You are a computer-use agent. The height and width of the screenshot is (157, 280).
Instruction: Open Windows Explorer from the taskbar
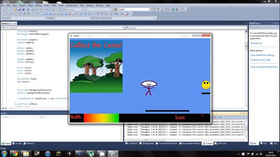(26, 154)
